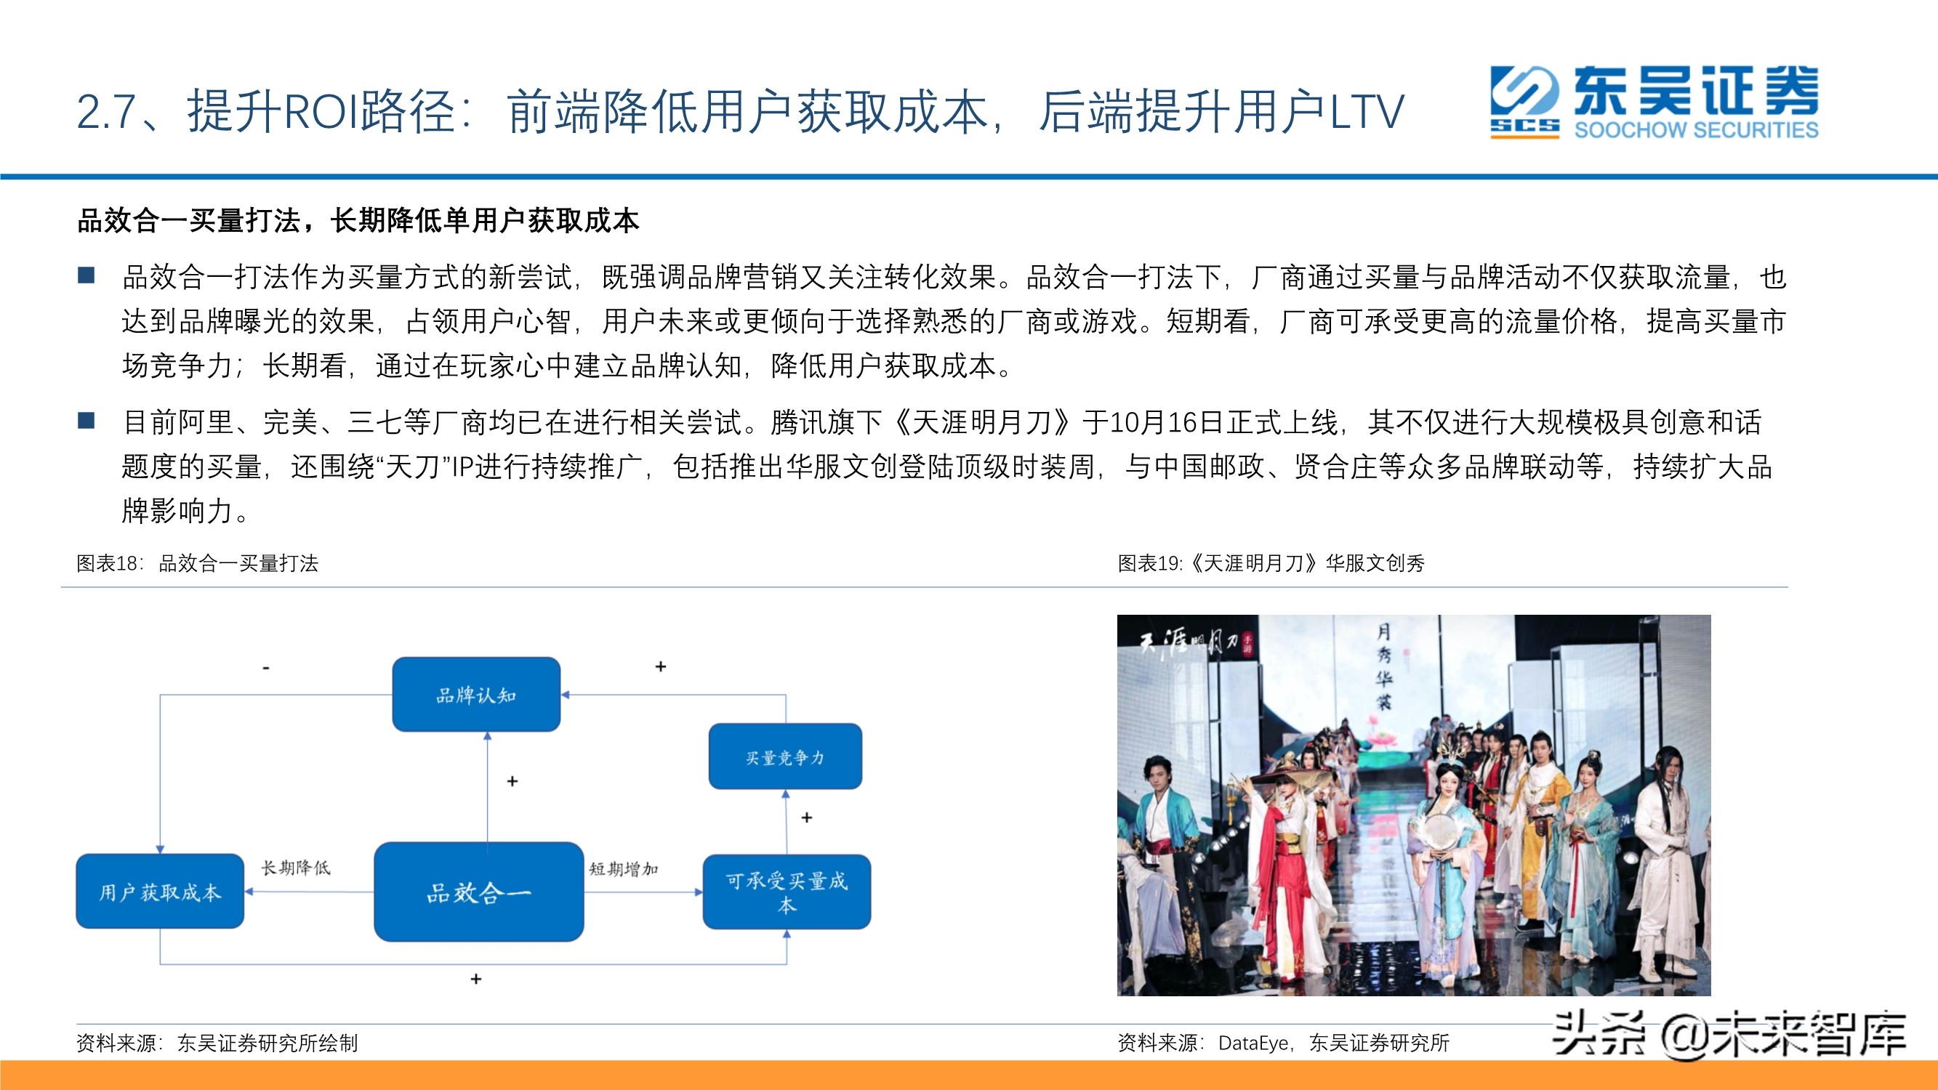The width and height of the screenshot is (1938, 1090).
Task: Select the 品效合一 central diagram box
Action: coord(478,892)
